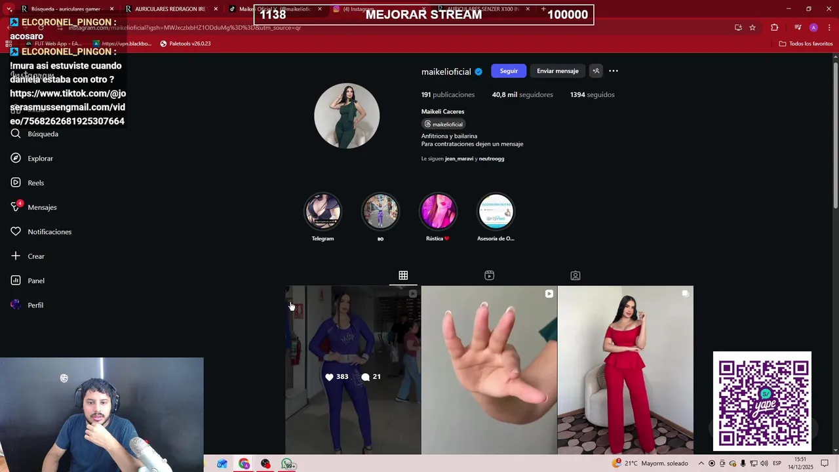839x472 pixels.
Task: Open Todos los favoritos folder
Action: point(806,44)
